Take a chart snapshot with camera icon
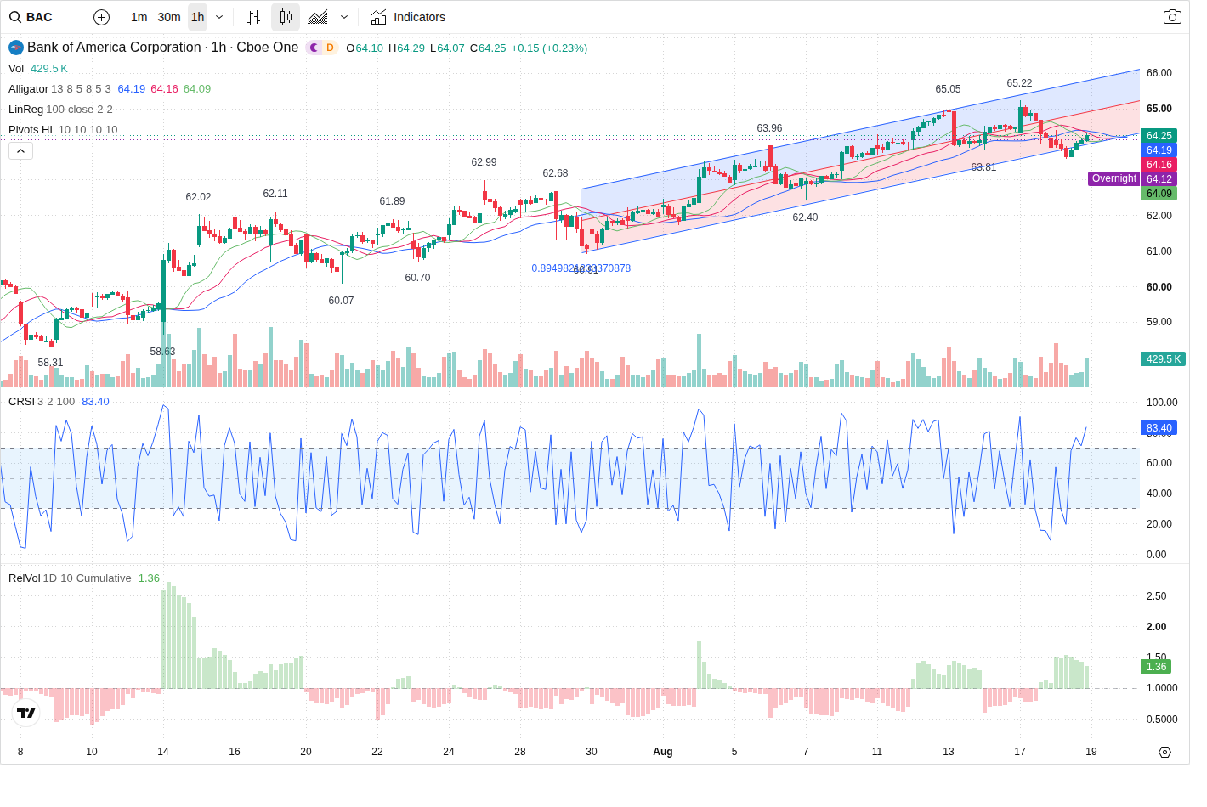This screenshot has width=1207, height=807. click(1172, 17)
